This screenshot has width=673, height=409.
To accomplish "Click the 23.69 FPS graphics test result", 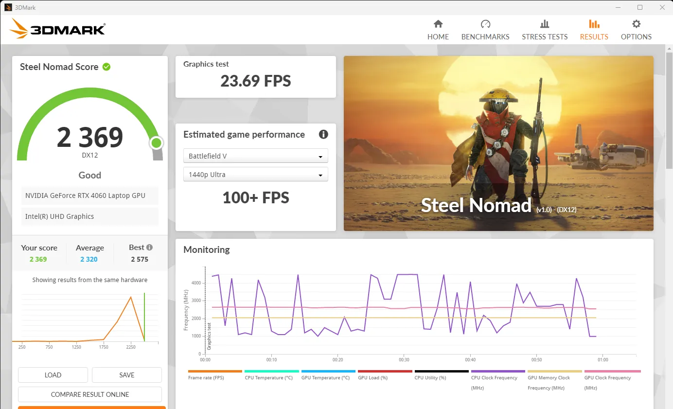I will 256,81.
